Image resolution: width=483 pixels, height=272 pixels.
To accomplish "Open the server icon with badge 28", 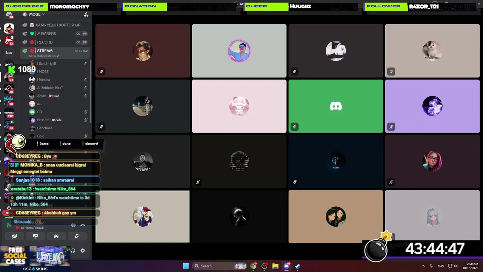I will click(9, 101).
